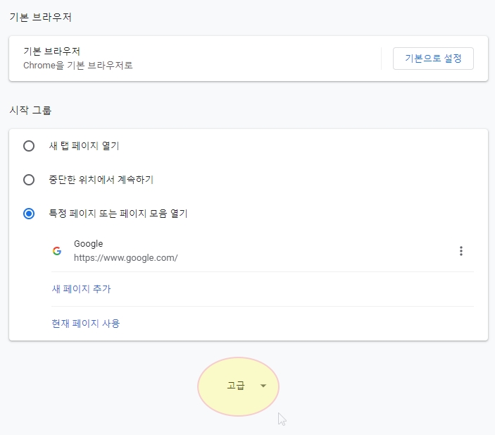Image resolution: width=495 pixels, height=435 pixels.
Task: Click the Google favicon icon
Action: coord(57,251)
